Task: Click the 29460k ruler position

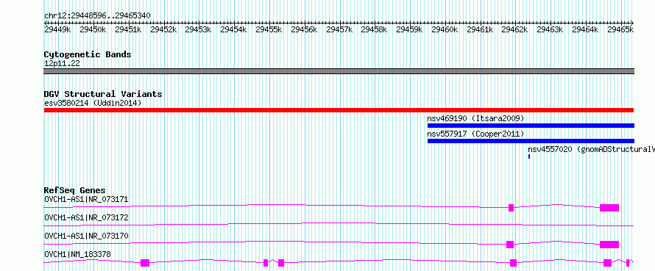Action: pos(445,30)
